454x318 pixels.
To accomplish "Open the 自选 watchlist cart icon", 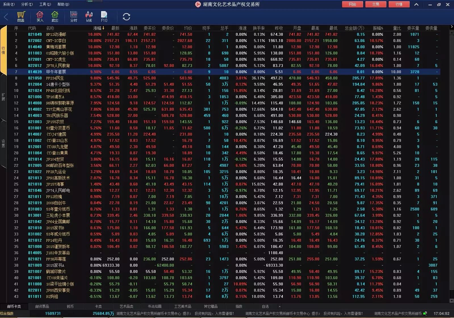I will click(x=21, y=16).
